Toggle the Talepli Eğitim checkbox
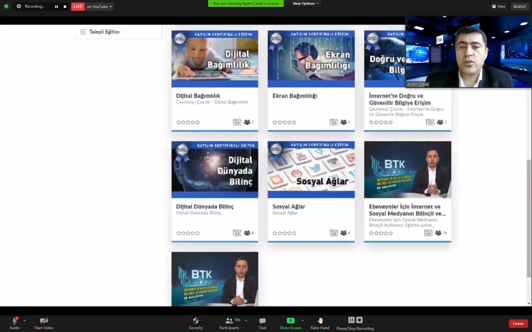The width and height of the screenshot is (532, 332). [x=83, y=32]
